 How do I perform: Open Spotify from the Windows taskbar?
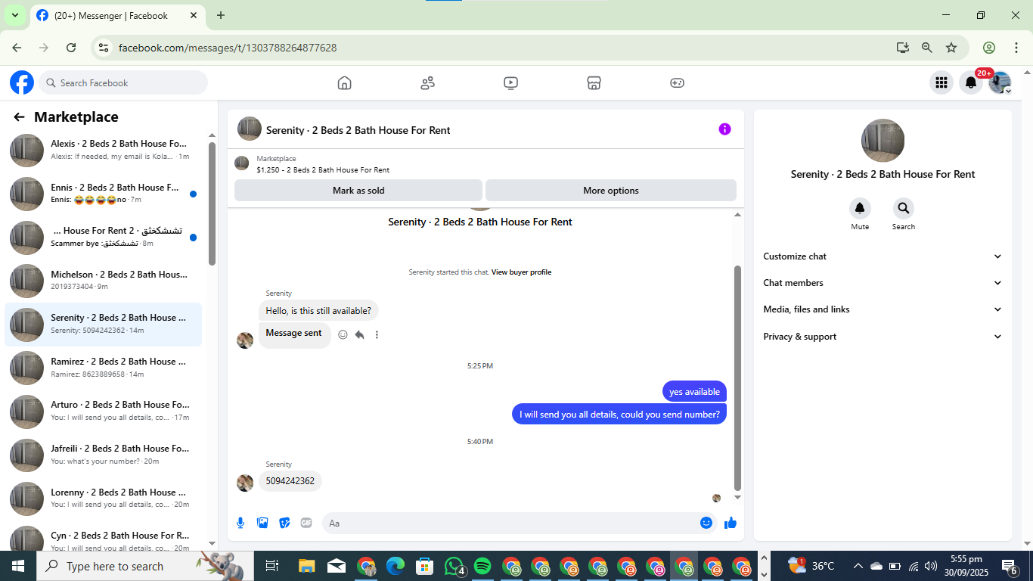pyautogui.click(x=482, y=566)
